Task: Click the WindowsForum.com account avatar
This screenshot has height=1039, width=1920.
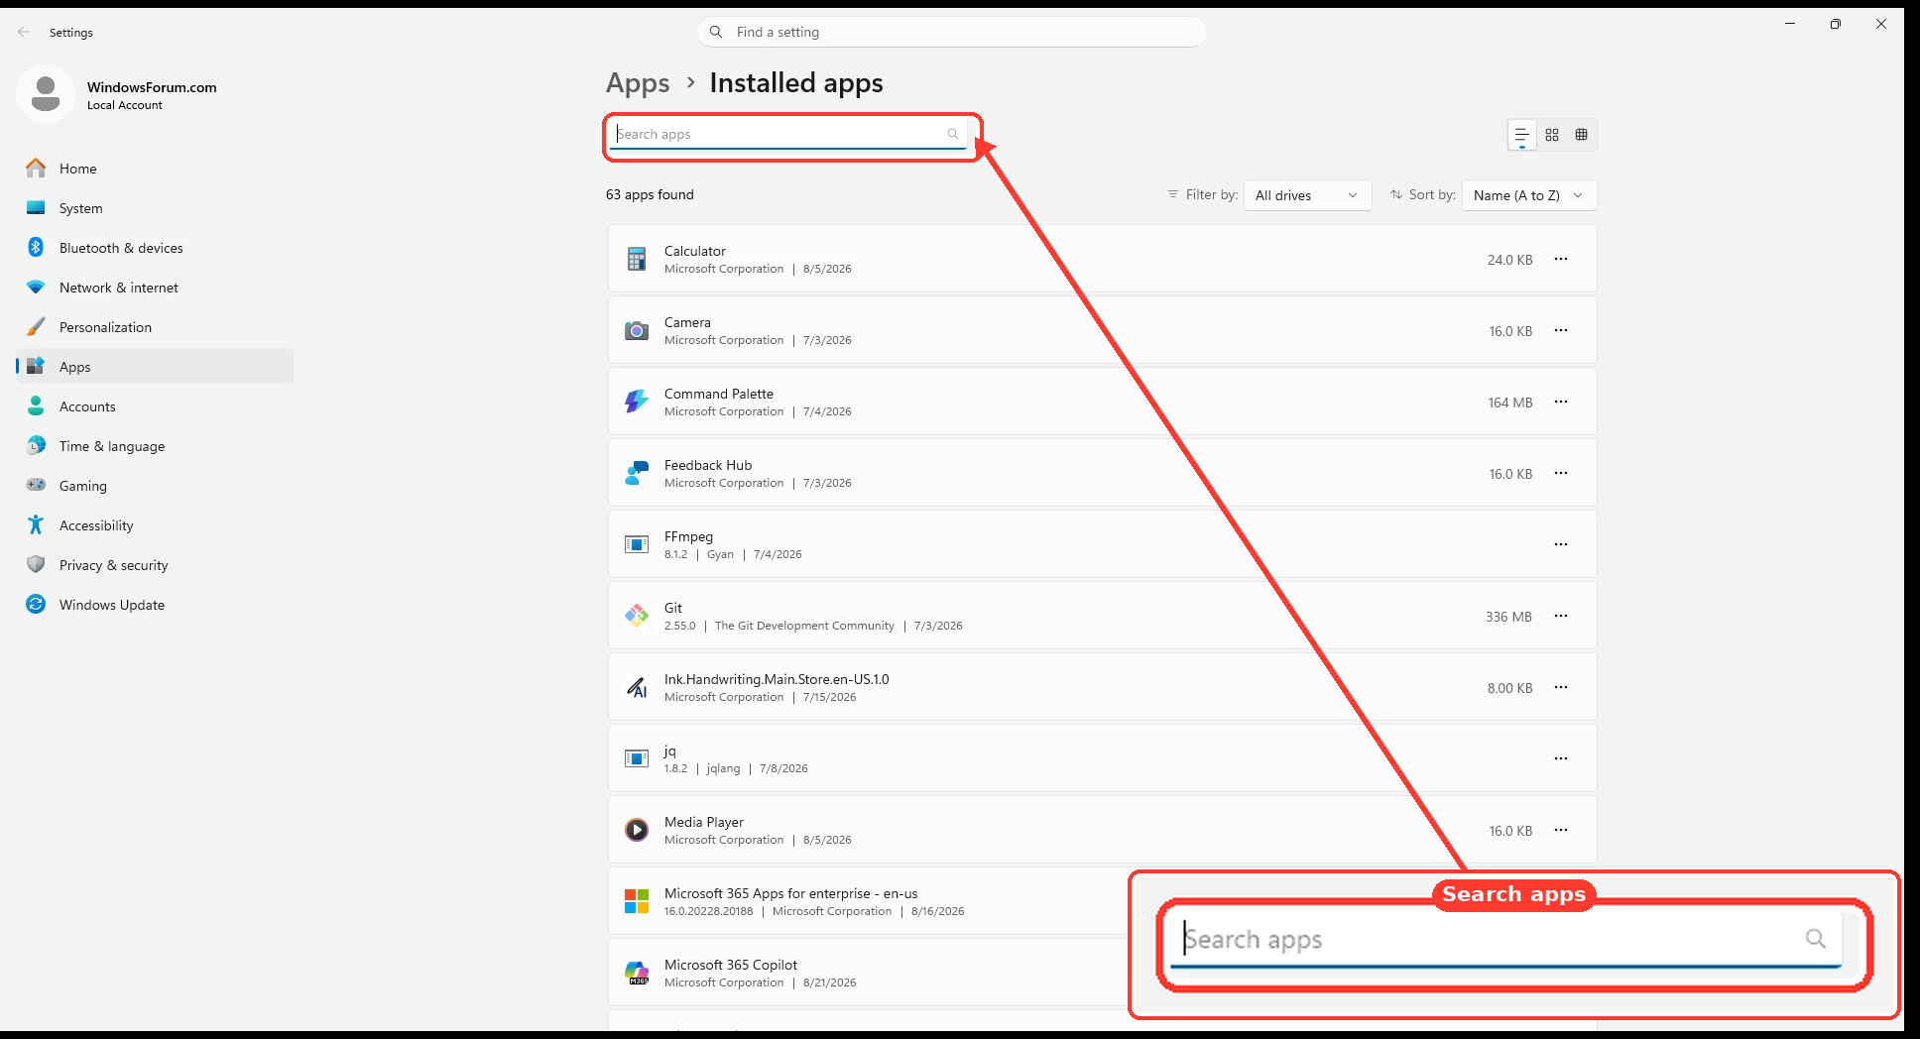Action: tap(46, 95)
